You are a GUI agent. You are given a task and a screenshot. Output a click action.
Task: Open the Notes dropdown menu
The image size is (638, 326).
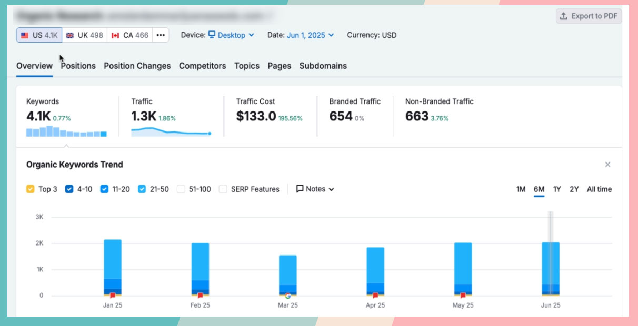(315, 189)
